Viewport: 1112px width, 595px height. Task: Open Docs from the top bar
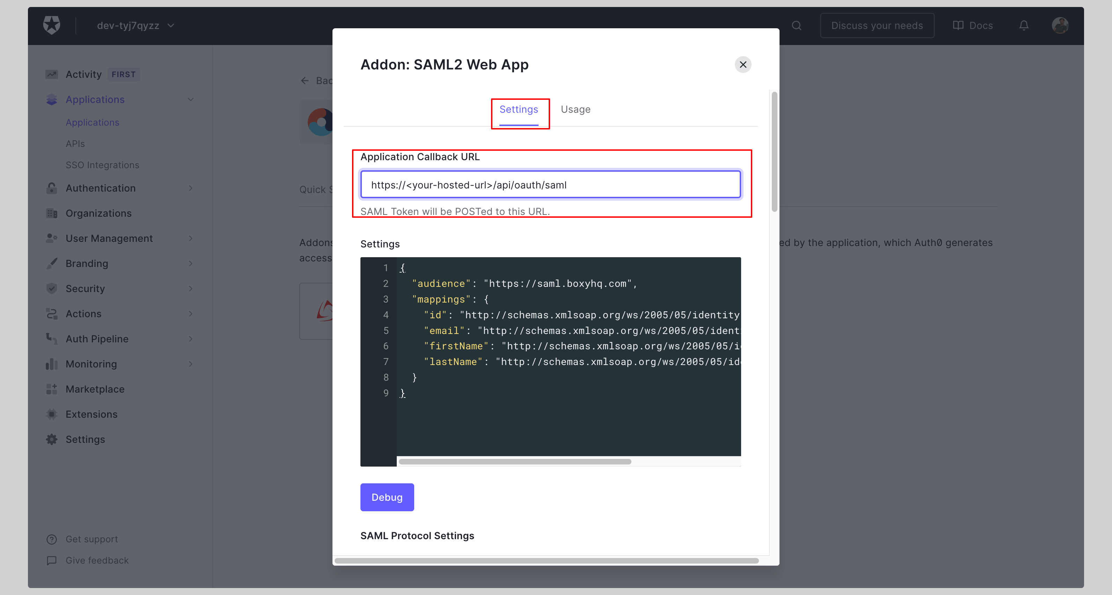tap(973, 25)
